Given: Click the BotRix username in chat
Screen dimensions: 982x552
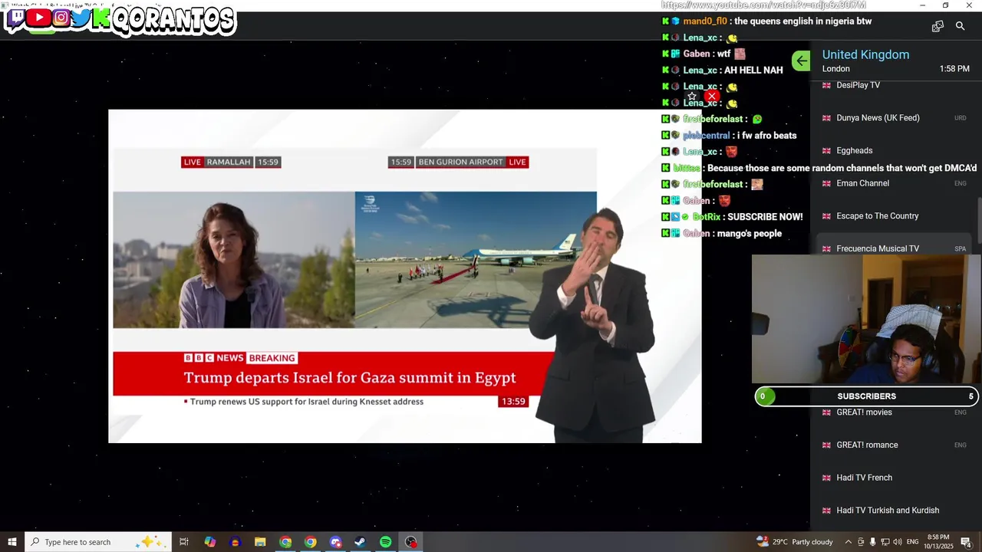Looking at the screenshot, I should tap(707, 217).
